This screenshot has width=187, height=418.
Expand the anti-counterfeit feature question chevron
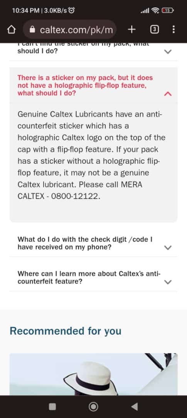[168, 282]
